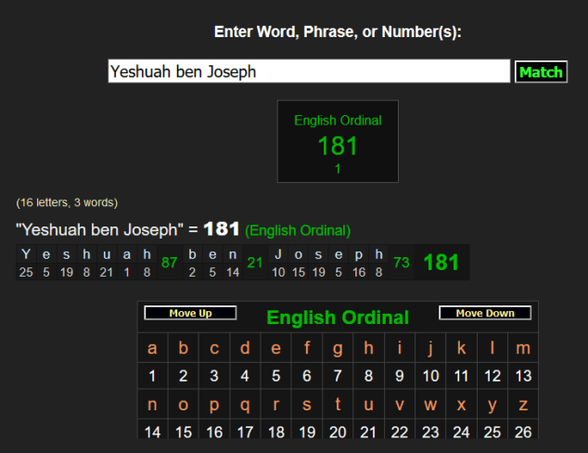Click the English Ordinal cipher table heading

(338, 317)
